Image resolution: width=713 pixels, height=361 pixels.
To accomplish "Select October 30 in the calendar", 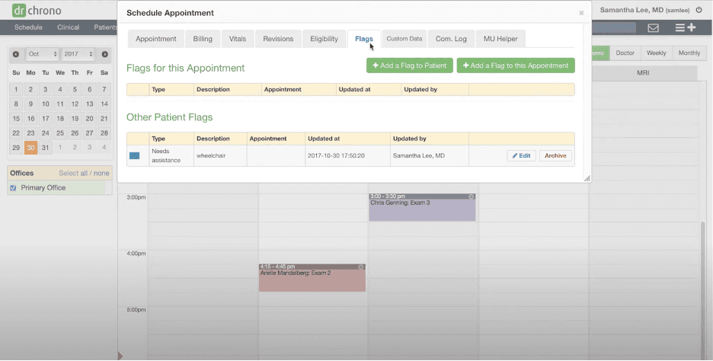I will click(30, 148).
